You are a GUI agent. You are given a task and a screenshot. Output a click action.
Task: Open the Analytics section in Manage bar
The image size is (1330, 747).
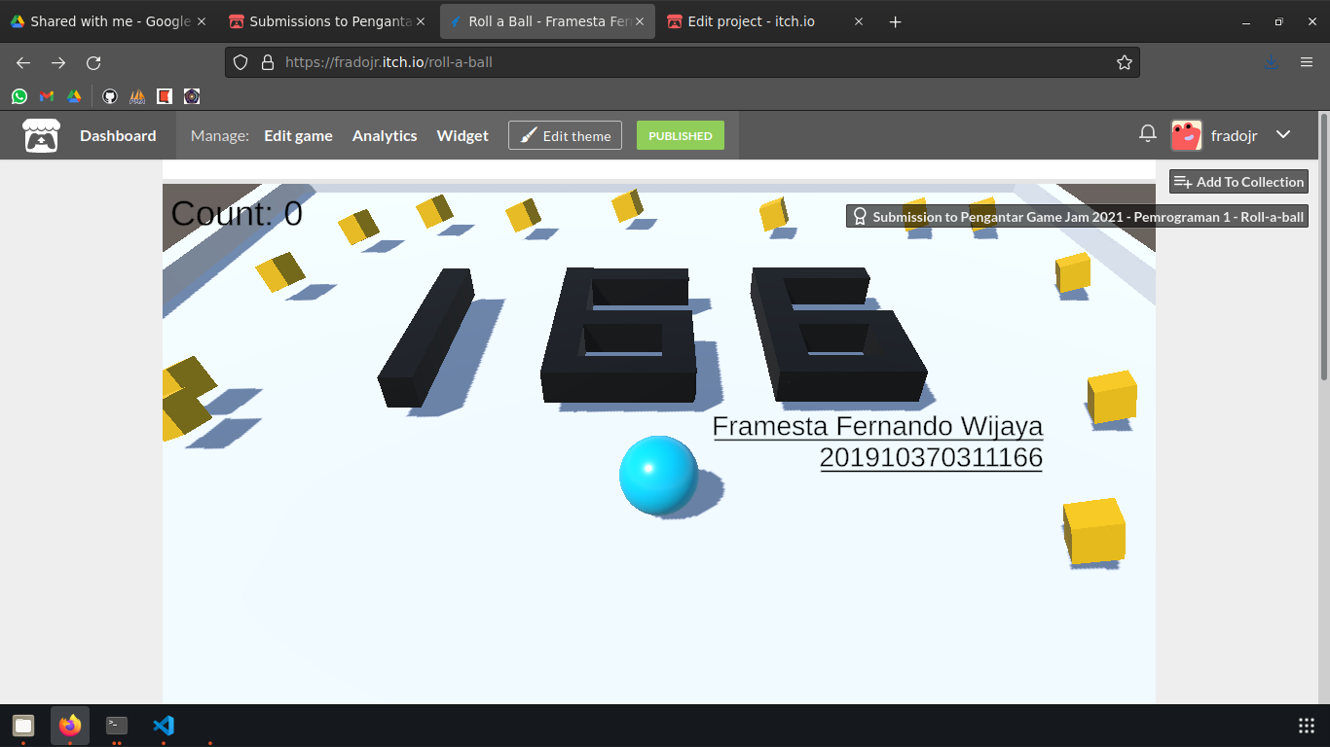tap(385, 135)
